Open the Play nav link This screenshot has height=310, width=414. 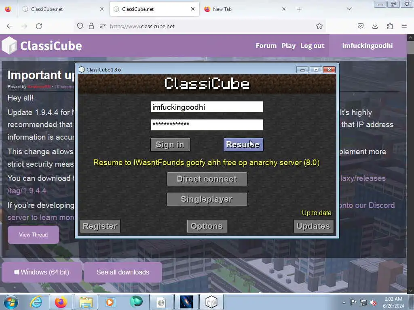[288, 46]
